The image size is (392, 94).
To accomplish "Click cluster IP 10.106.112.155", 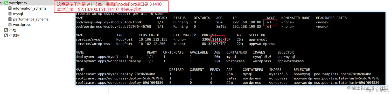I will coord(153,39).
